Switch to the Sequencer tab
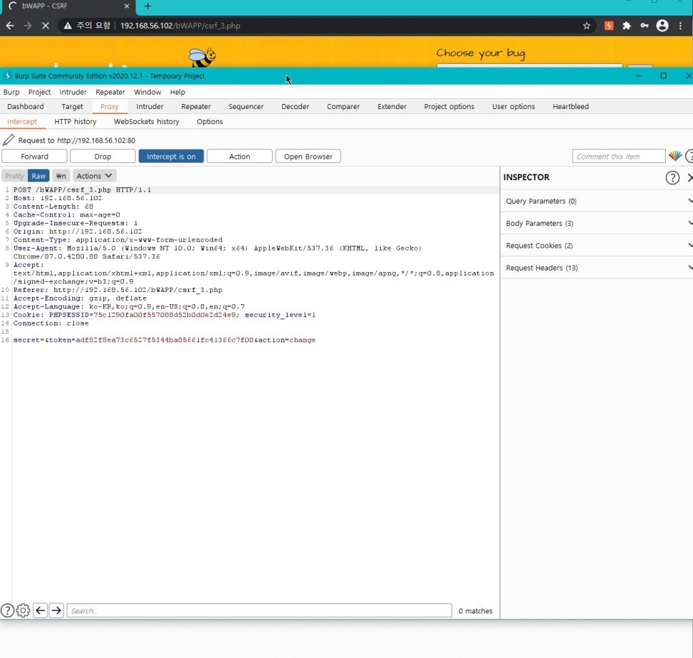693x658 pixels. [246, 107]
